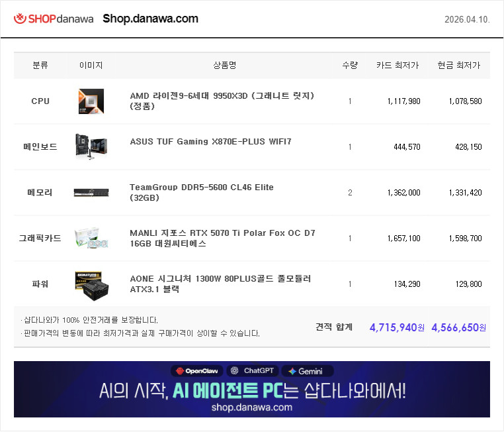Click the 판매가격의 변동 price notice
Viewport: 504px width, 432px height.
pos(140,333)
